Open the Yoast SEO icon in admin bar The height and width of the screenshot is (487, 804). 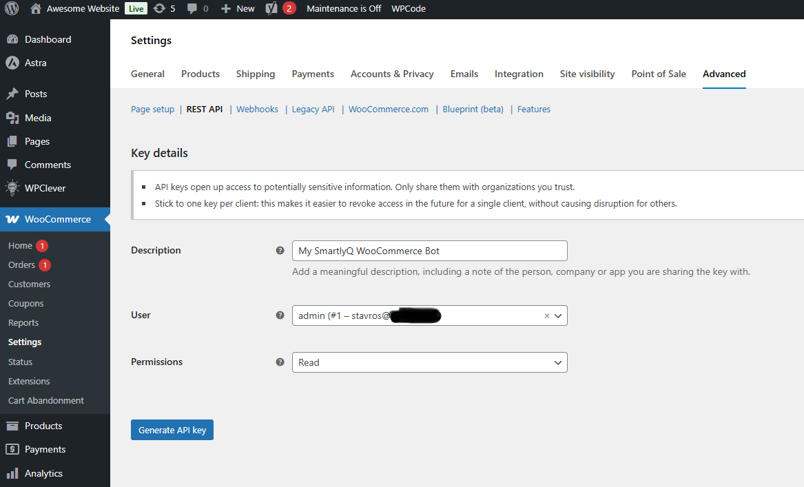(x=271, y=8)
